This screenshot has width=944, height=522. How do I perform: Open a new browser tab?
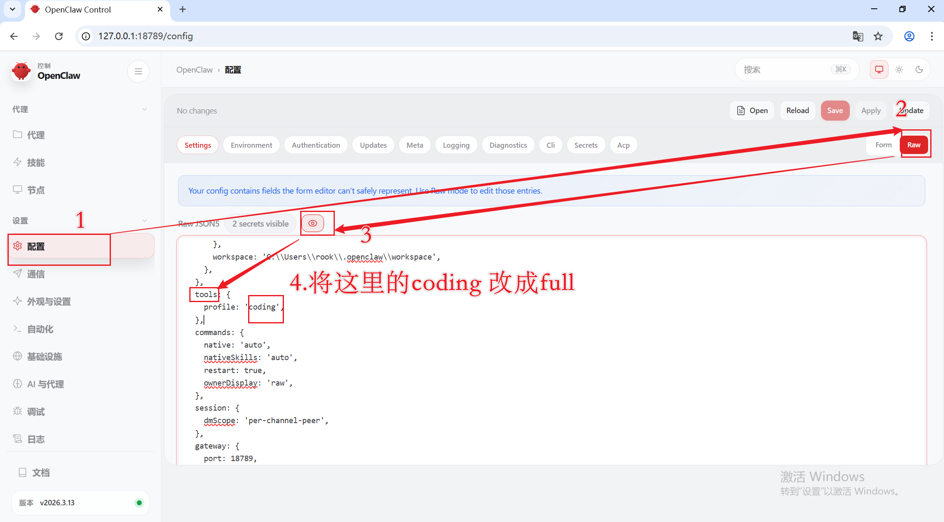[183, 9]
